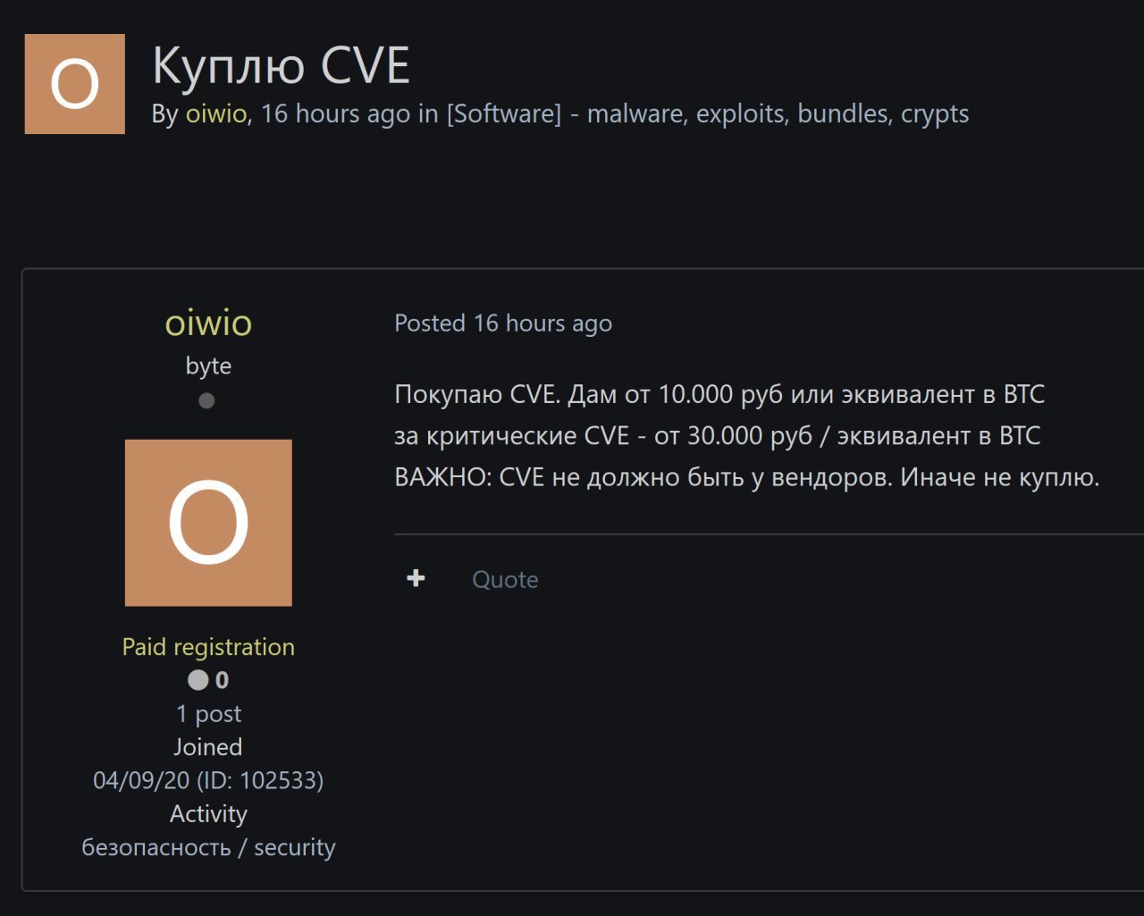The height and width of the screenshot is (916, 1144).
Task: Click the "byte" rank label
Action: coord(208,366)
